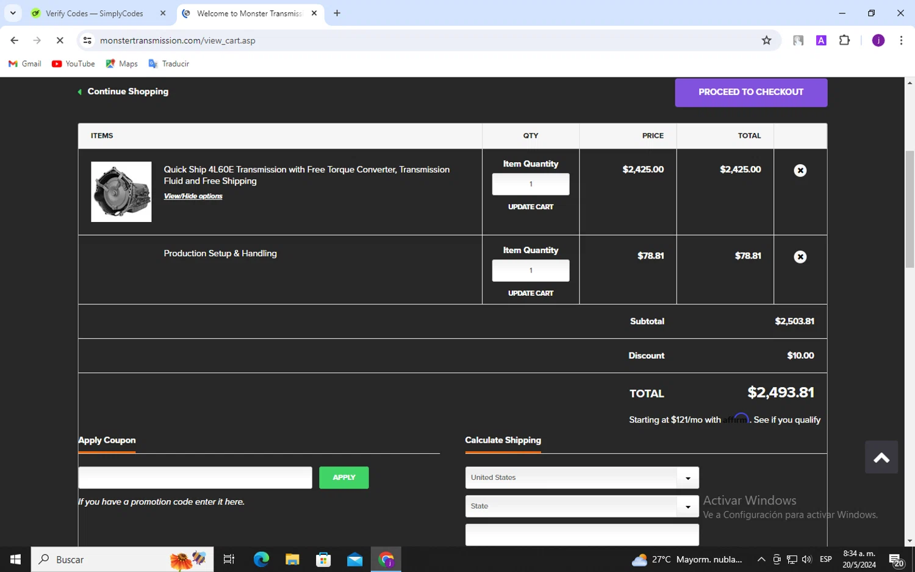Screen dimensions: 915x572
Task: Click the purple A extension icon
Action: (x=821, y=41)
